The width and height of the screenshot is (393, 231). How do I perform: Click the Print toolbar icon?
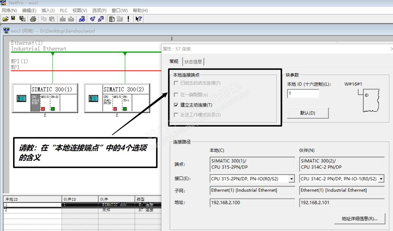point(33,19)
